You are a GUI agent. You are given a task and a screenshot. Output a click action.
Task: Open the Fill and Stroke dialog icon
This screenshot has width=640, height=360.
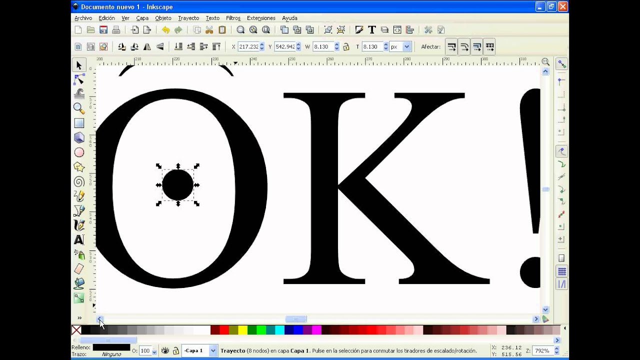pyautogui.click(x=359, y=30)
